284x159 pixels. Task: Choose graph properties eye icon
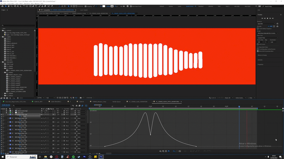160,151
